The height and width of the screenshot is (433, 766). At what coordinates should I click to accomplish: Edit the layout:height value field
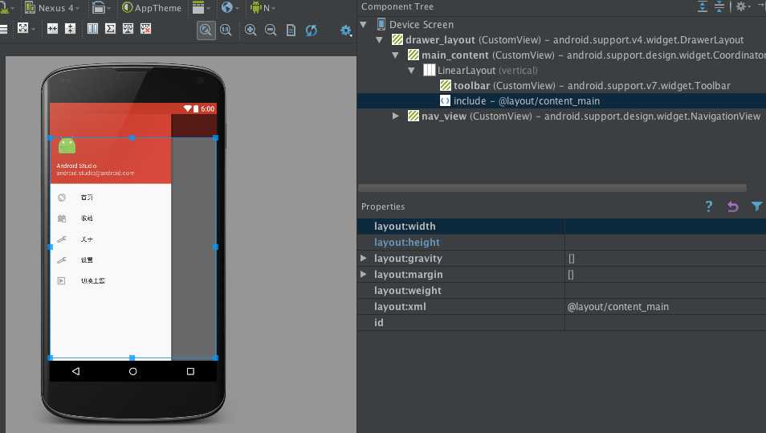(665, 243)
